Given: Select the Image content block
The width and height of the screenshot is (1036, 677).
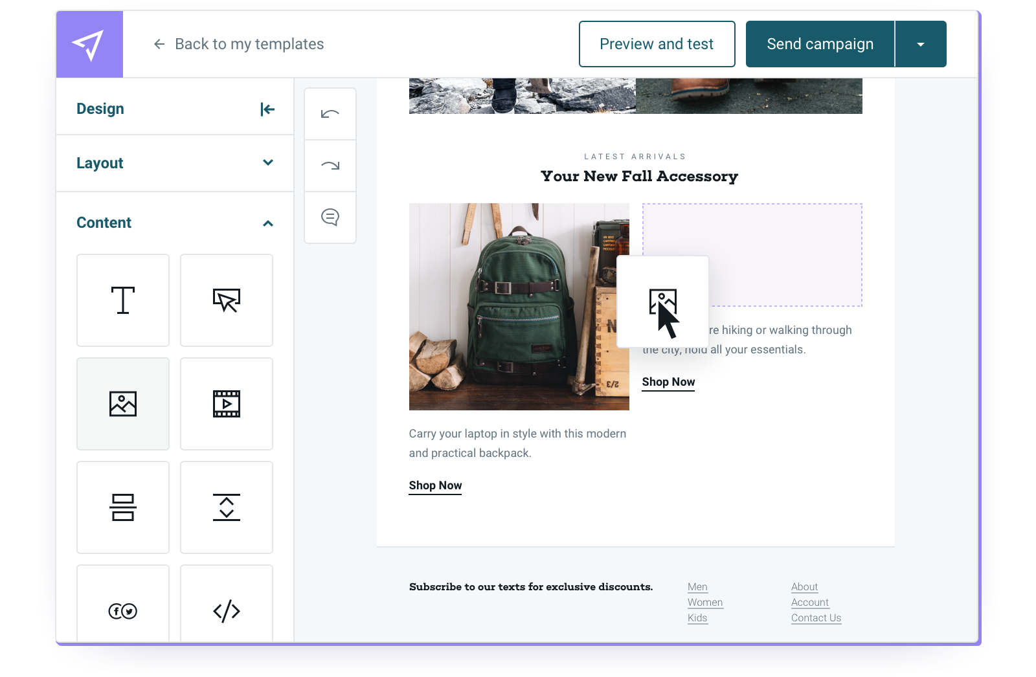Looking at the screenshot, I should coord(123,404).
